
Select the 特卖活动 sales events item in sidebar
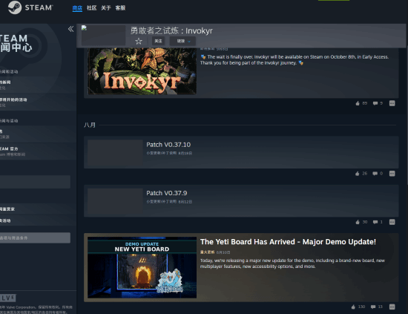pyautogui.click(x=38, y=220)
